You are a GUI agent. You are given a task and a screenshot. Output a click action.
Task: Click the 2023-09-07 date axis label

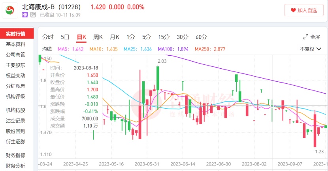(x=290, y=164)
